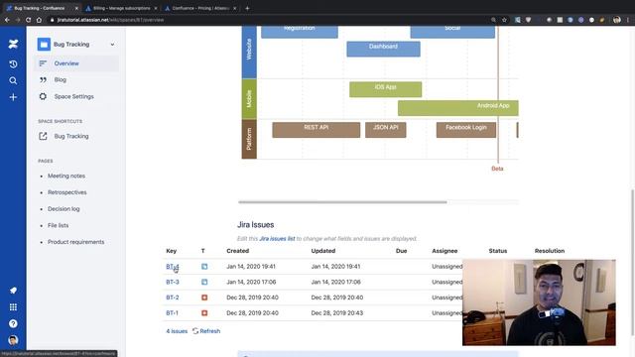Refresh the Jira issues list
Screen dimensions: 635x357
coord(206,331)
